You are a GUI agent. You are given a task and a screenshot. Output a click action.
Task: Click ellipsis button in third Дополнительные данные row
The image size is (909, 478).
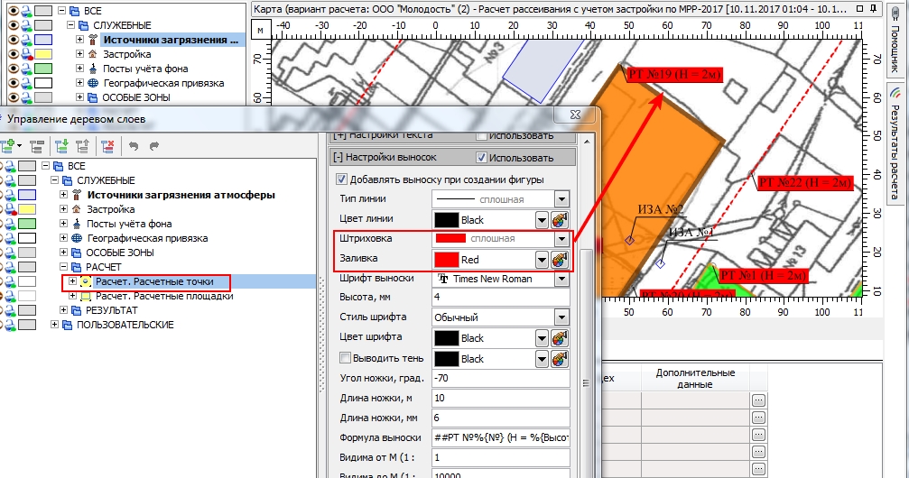pos(758,435)
